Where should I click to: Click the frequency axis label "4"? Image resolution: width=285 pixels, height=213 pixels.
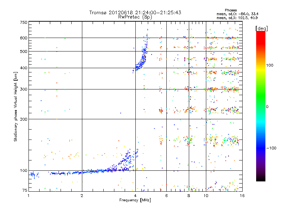click(135, 196)
